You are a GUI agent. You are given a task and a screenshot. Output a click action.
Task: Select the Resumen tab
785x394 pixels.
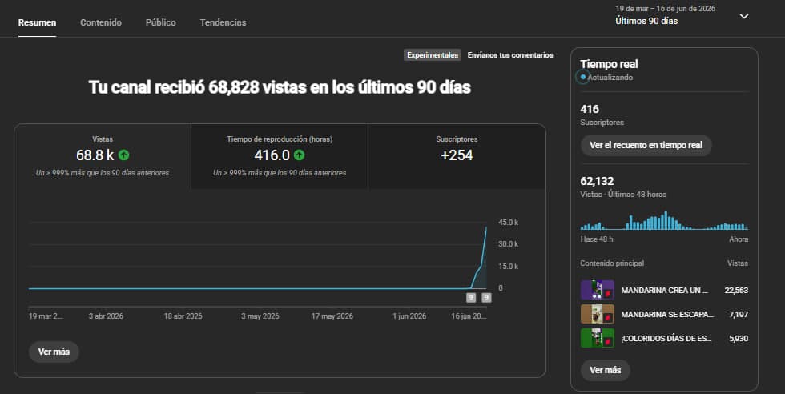pos(37,22)
